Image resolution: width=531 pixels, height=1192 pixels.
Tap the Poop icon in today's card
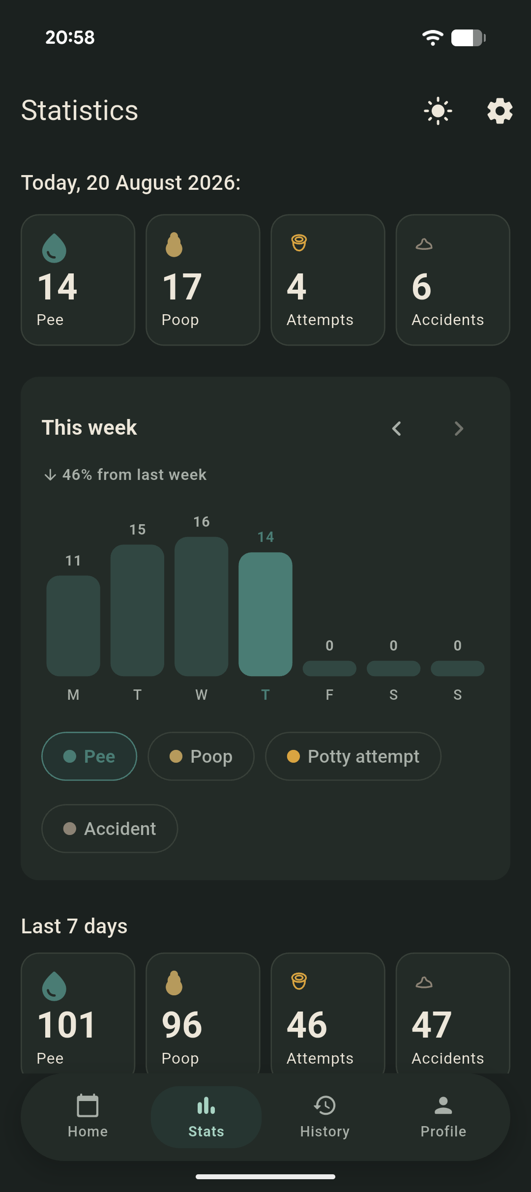(174, 245)
